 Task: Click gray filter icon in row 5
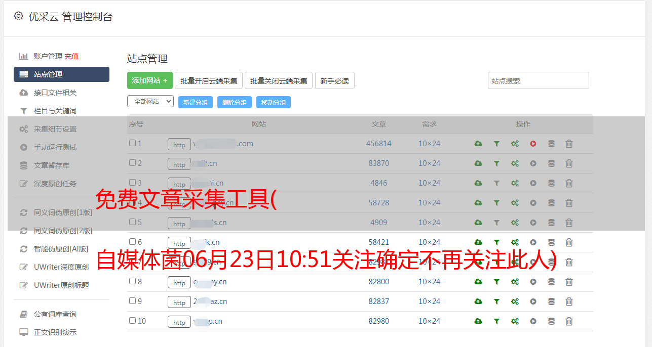(496, 223)
